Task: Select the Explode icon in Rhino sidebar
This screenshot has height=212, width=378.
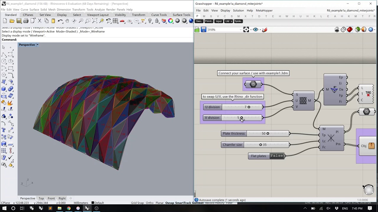Action: tap(11, 103)
